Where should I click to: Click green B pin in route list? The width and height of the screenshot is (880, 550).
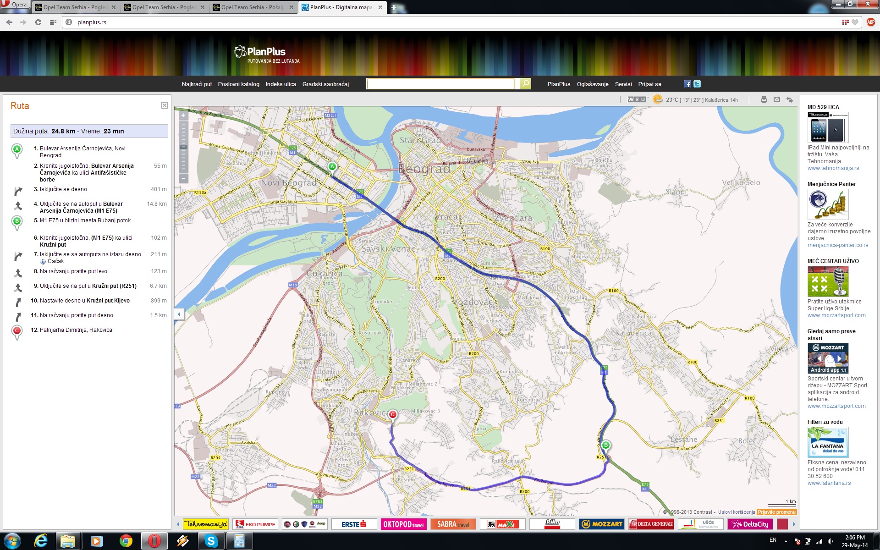[x=17, y=223]
